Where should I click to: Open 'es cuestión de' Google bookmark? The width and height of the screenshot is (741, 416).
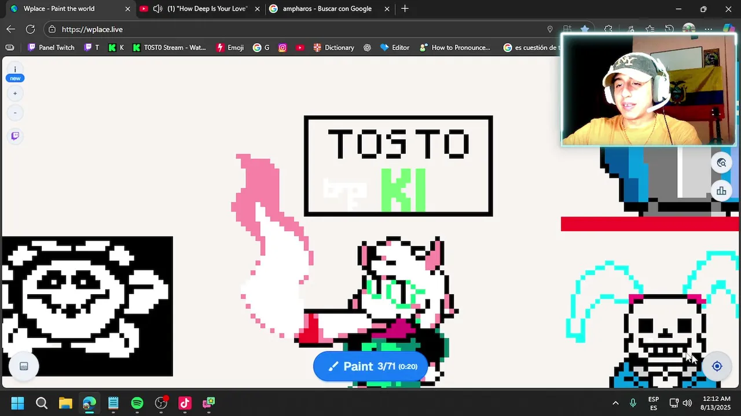531,47
